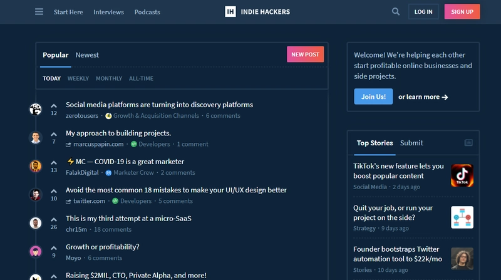
Task: Open the hamburger menu icon
Action: pos(39,12)
